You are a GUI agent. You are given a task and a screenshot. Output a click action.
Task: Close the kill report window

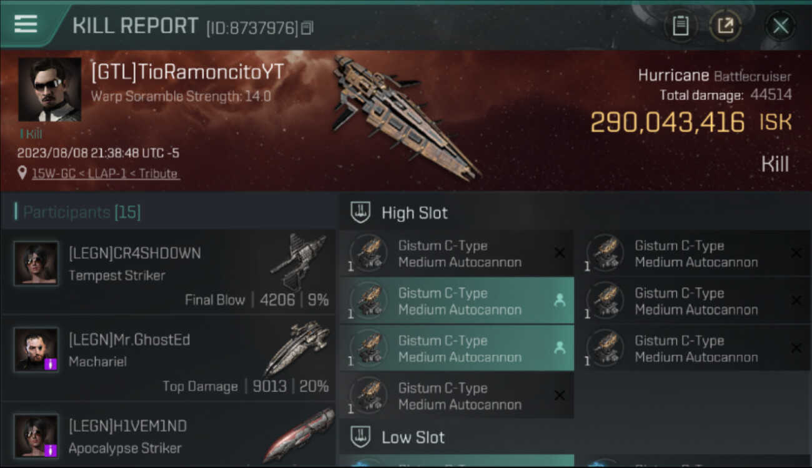click(x=780, y=26)
